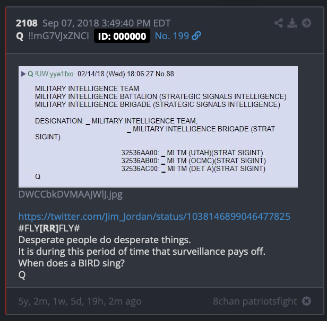Open the Jim_Jordan twitter status link
The width and height of the screenshot is (327, 321).
[154, 216]
